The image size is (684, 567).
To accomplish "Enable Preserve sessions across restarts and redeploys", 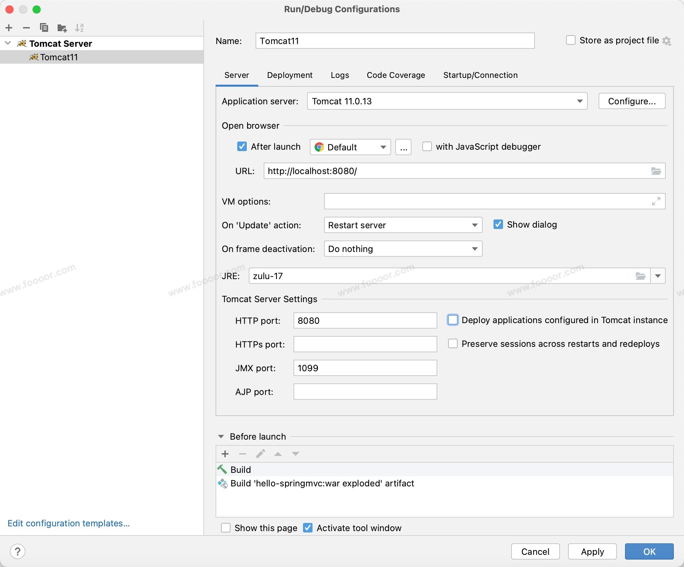I will click(x=453, y=344).
